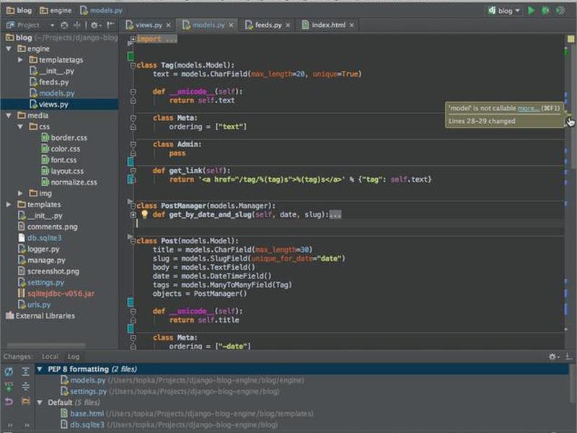Screen dimensions: 577x433
Task: Click the revert changes arrow icon
Action: pos(9,401)
